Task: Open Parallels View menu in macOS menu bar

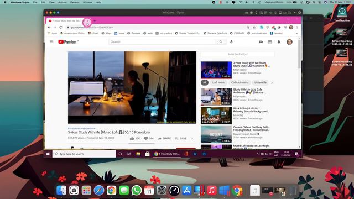Action: 51,2
